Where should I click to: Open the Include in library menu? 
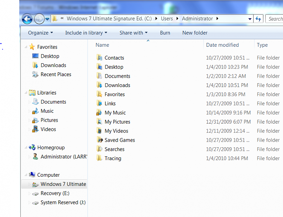[86, 33]
